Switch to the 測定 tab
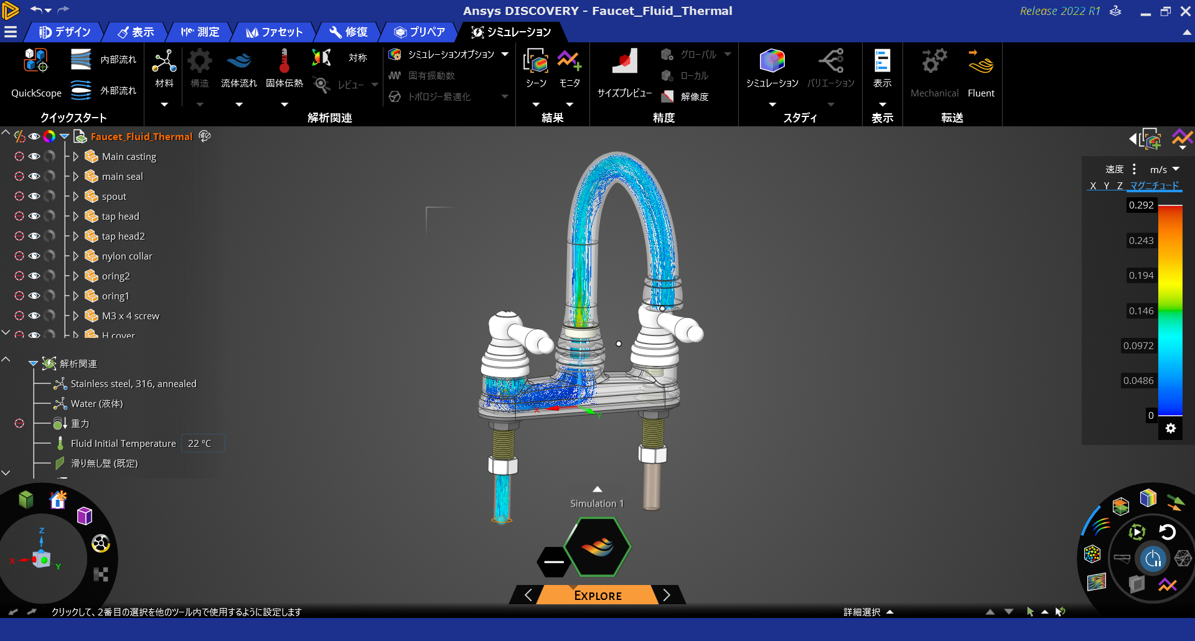The image size is (1195, 641). click(x=200, y=32)
